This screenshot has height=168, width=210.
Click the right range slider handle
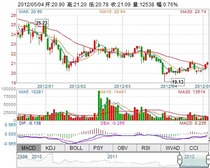[x=208, y=160]
